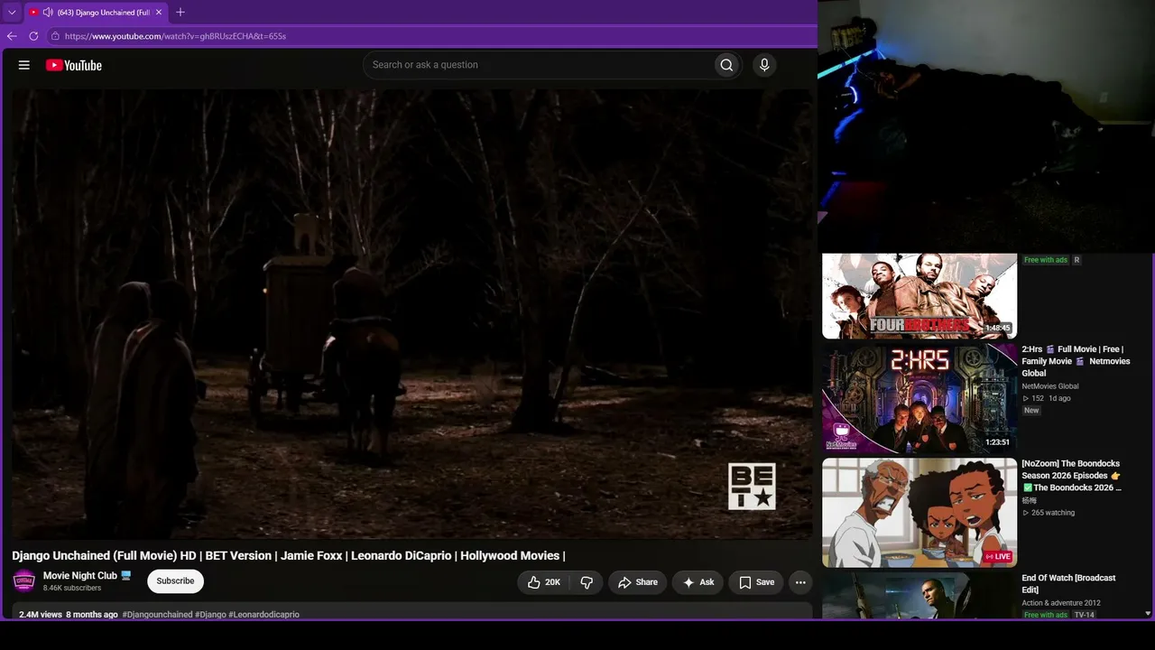Click the #Django hashtag
Screen dimensions: 1155x650
[210, 615]
